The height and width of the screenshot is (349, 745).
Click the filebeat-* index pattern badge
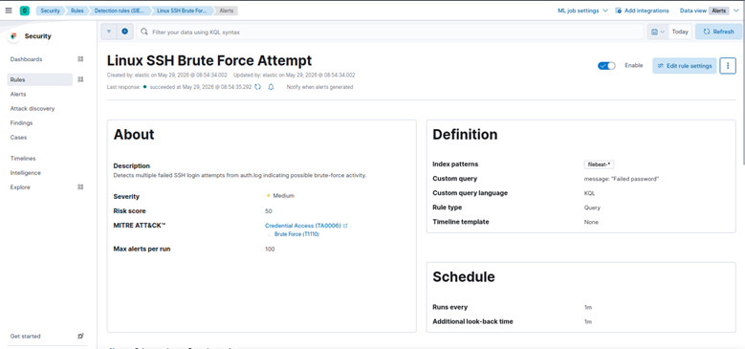tap(599, 164)
